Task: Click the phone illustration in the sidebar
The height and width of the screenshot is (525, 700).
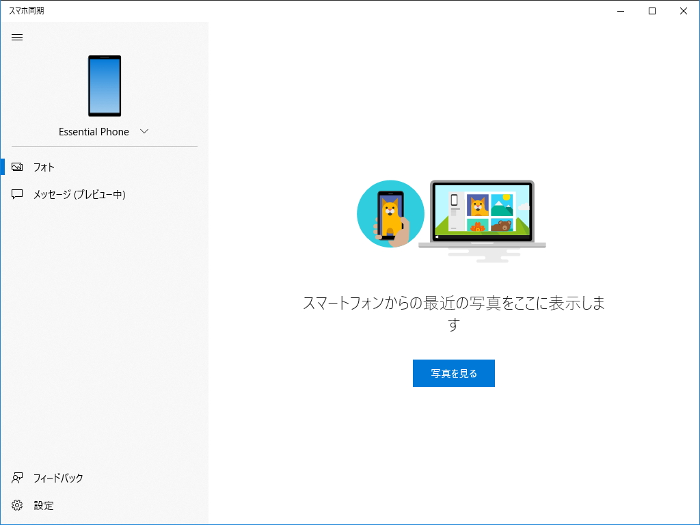Action: coord(104,86)
